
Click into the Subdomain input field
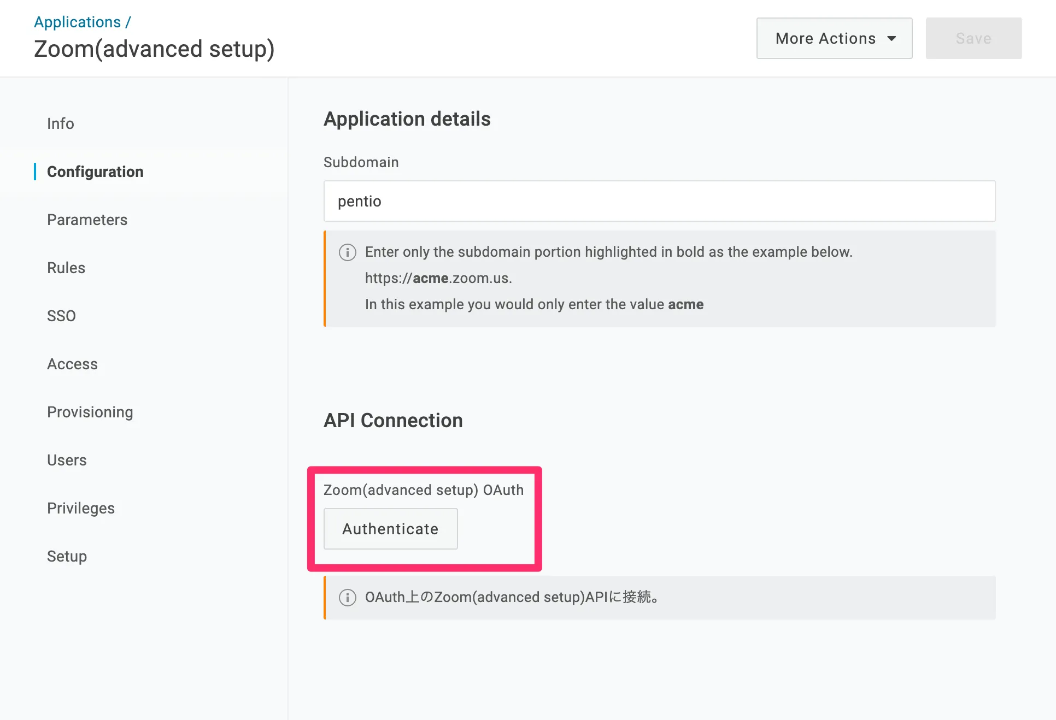659,201
